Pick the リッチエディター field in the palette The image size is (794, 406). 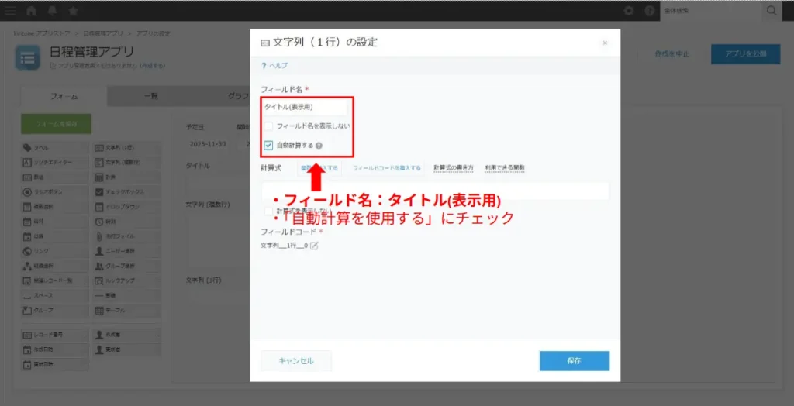(55, 163)
